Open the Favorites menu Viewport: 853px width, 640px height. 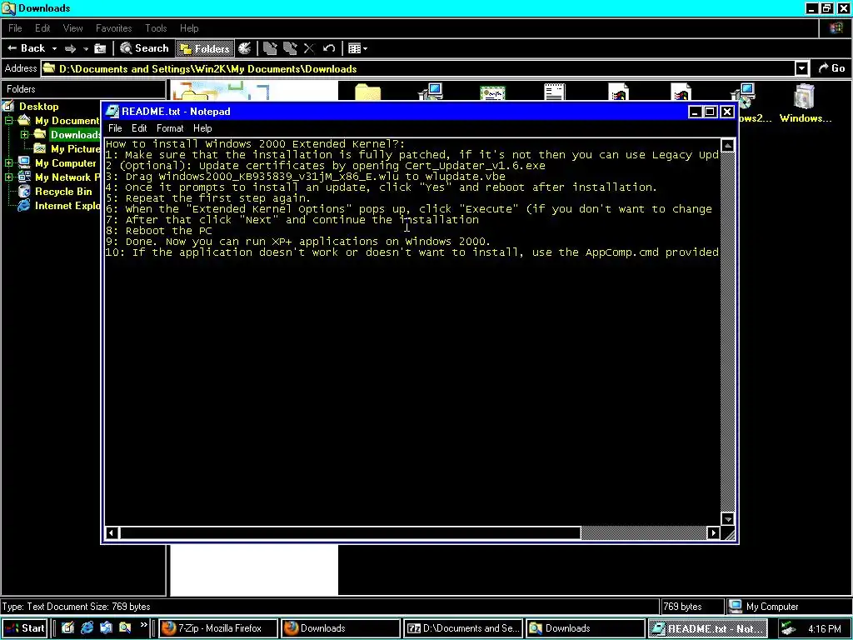pyautogui.click(x=113, y=28)
